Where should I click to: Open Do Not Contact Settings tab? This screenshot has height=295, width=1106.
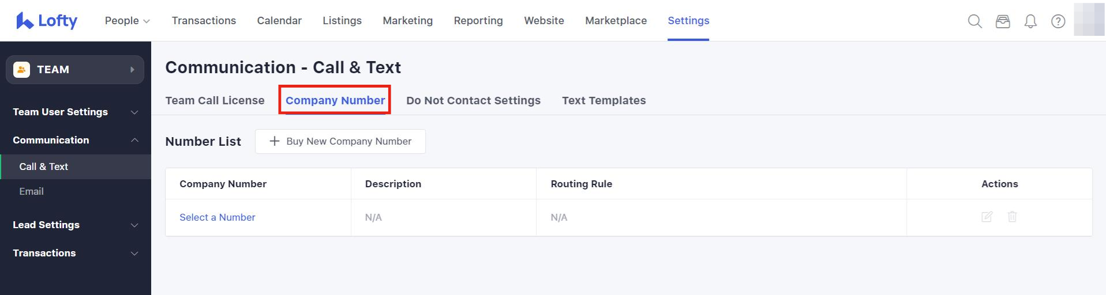click(x=473, y=100)
